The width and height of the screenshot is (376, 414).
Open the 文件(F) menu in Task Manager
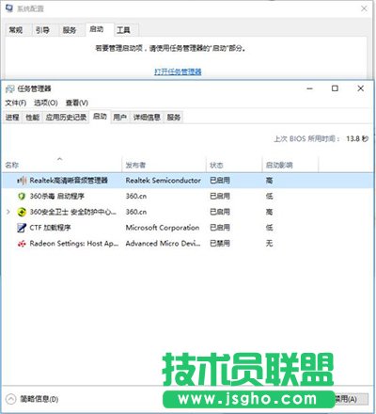(16, 103)
